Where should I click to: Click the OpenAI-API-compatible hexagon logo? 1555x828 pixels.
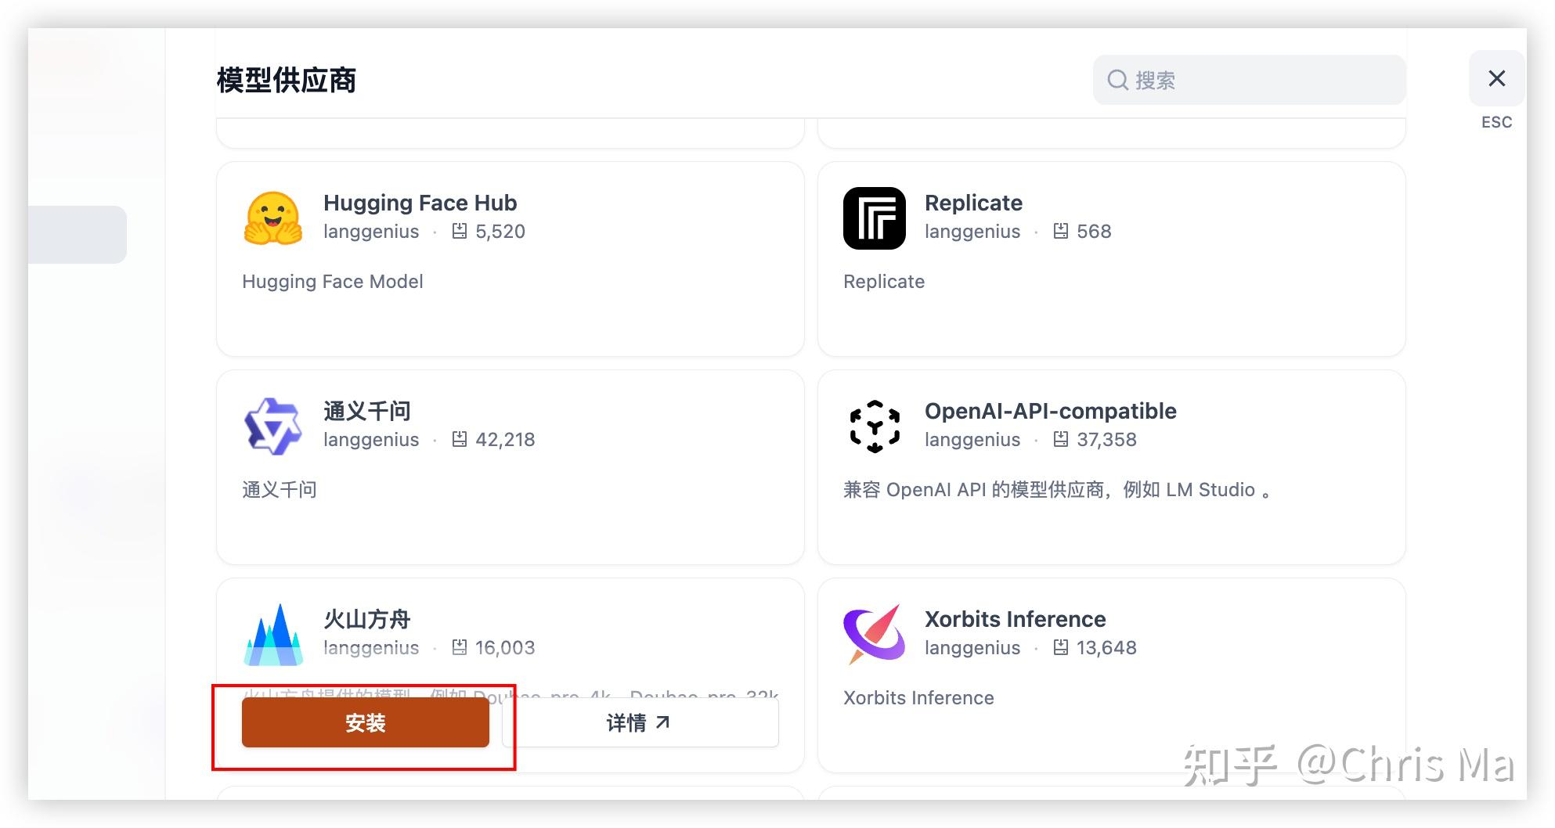[x=874, y=427]
